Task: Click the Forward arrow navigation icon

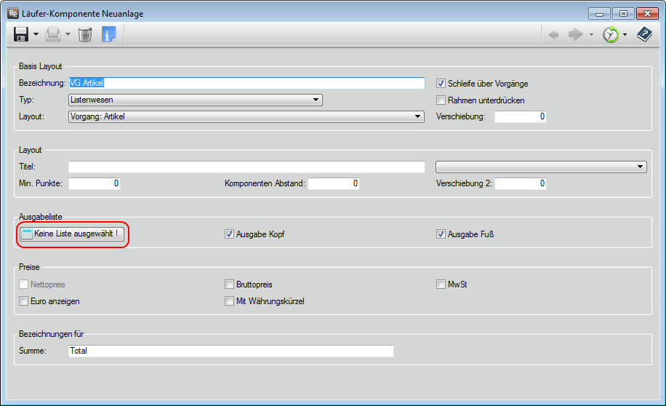Action: (576, 34)
